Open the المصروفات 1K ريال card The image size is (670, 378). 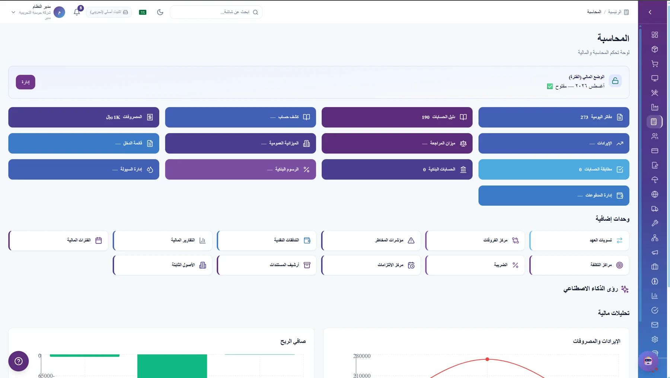[84, 117]
